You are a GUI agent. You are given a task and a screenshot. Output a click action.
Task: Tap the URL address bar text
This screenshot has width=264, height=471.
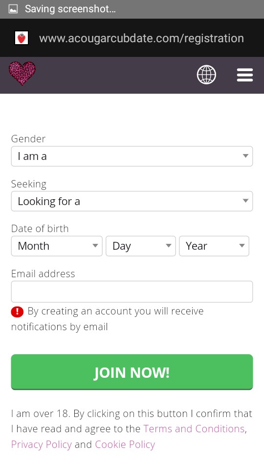point(141,38)
